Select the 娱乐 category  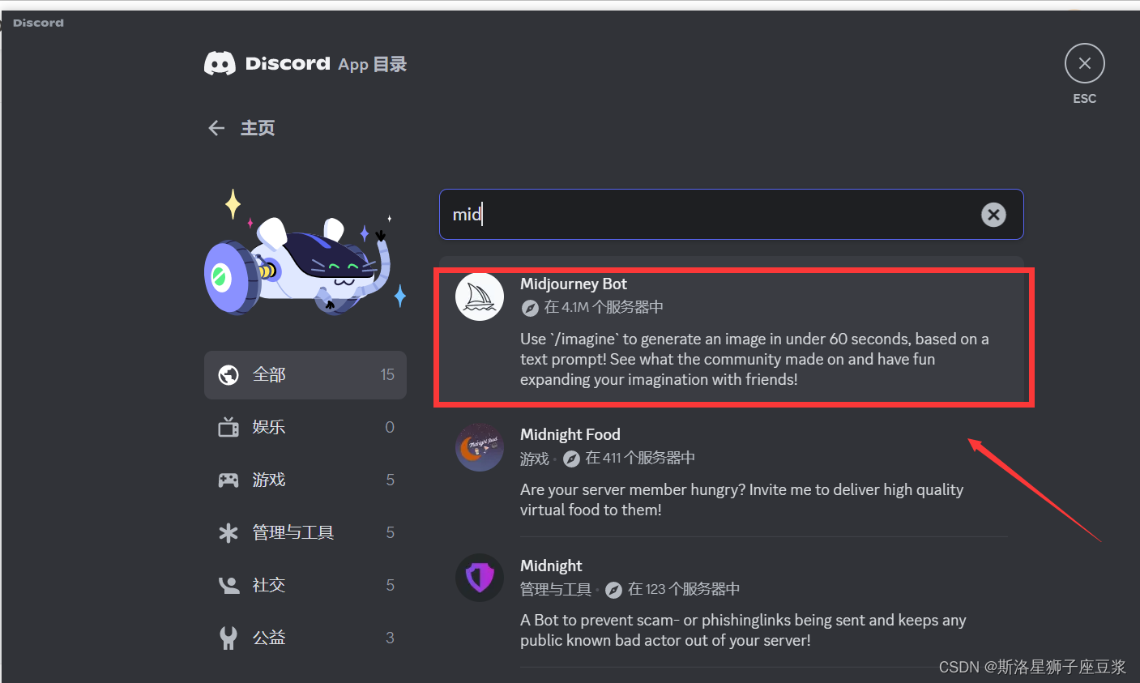(305, 427)
